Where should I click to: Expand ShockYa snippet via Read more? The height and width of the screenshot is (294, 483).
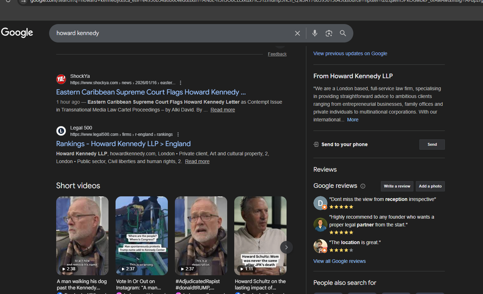click(x=223, y=110)
